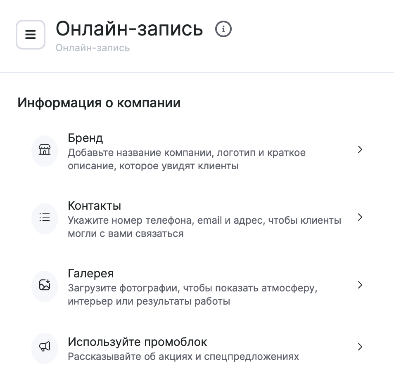The height and width of the screenshot is (388, 394).
Task: Expand the Галерея row chevron arrow
Action: point(360,285)
